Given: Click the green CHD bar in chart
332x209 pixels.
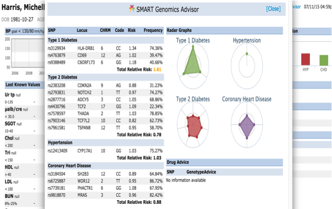Looking at the screenshot, I should [x=323, y=60].
